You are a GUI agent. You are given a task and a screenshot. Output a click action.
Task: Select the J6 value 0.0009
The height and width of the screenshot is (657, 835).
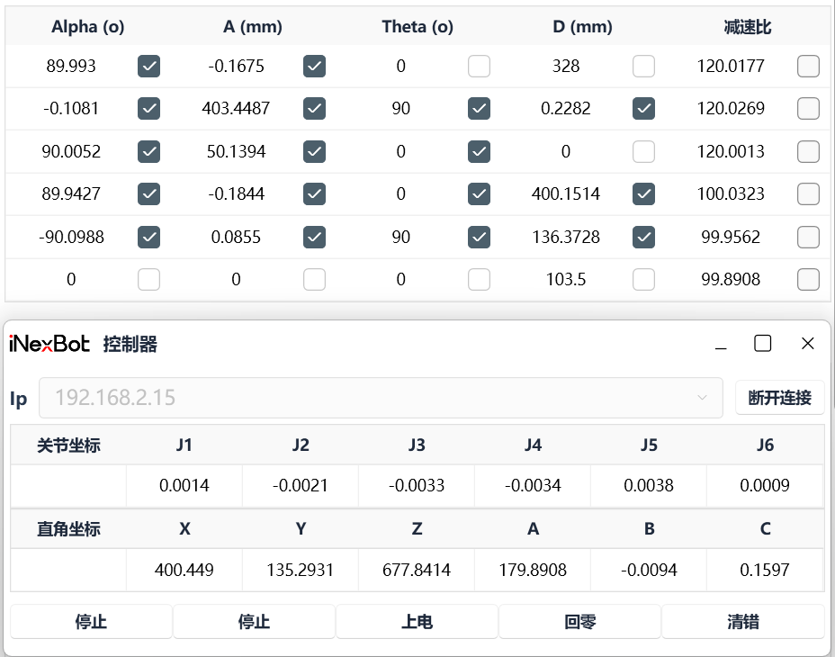(765, 485)
